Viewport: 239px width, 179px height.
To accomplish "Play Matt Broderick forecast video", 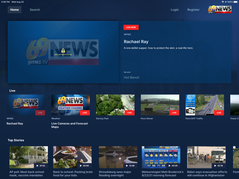I will [161, 157].
